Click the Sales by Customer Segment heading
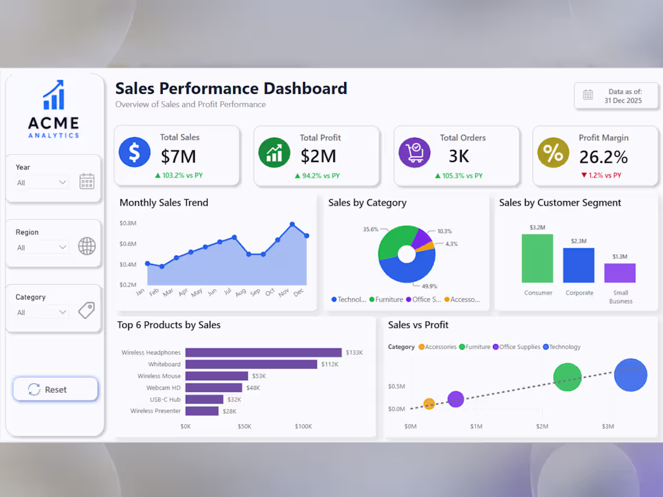 coord(560,202)
